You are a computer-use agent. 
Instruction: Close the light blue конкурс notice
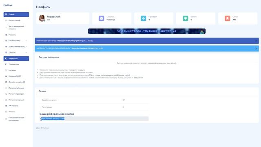click(x=256, y=49)
